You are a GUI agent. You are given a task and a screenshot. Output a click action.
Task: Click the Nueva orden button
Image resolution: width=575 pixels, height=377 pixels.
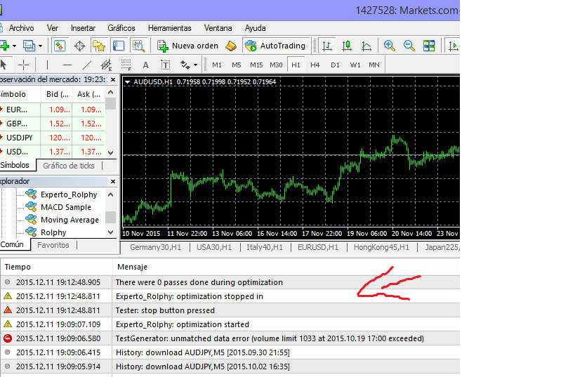[x=187, y=46]
